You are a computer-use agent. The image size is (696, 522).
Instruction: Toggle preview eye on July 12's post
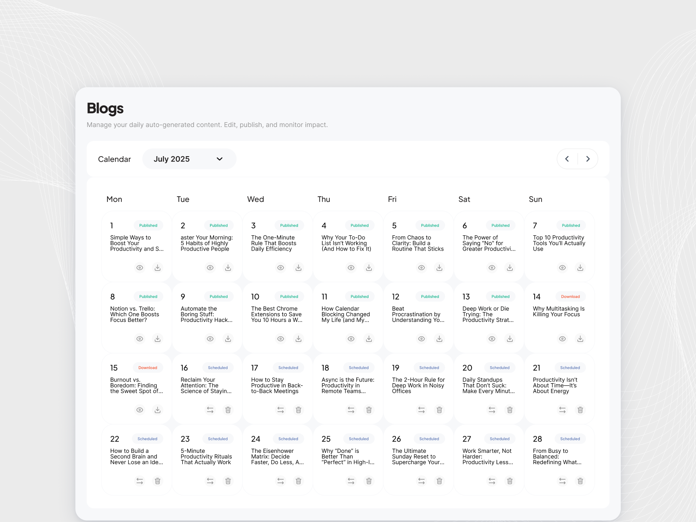click(x=421, y=339)
